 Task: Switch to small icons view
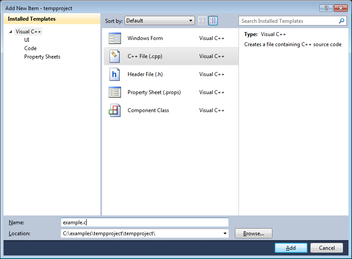tap(202, 21)
